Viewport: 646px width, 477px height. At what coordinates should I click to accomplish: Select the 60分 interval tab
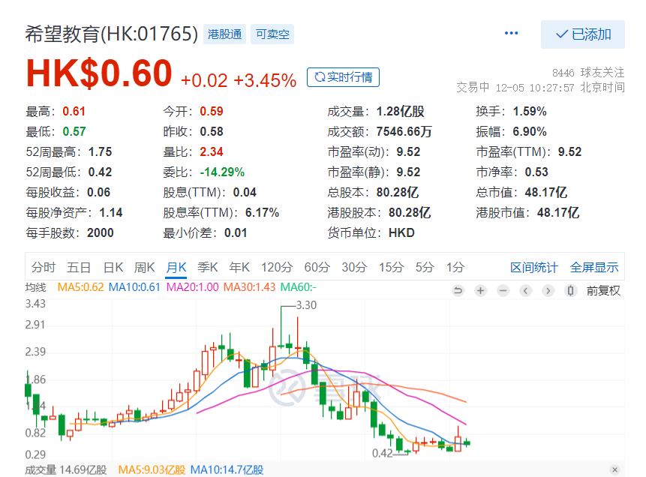(x=317, y=267)
